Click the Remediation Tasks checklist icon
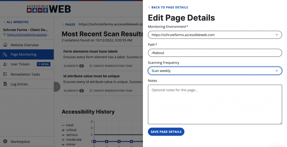Image resolution: width=287 pixels, height=147 pixels. [5, 74]
